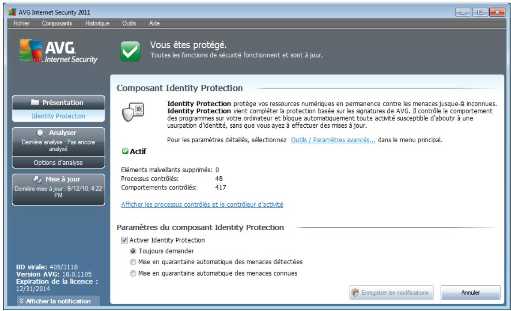Click the 'Comportements contrôlés:' value 417

221,187
